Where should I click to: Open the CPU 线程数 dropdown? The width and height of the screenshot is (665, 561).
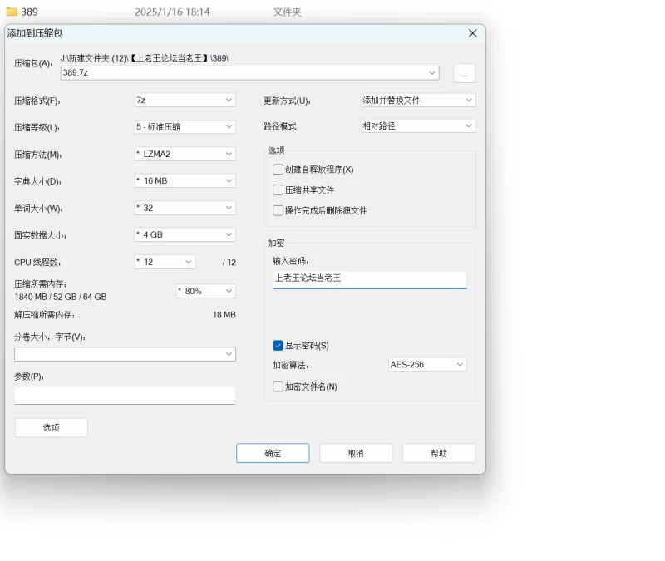point(165,262)
